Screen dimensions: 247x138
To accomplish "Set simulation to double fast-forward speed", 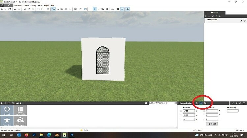I will (x=99, y=9).
